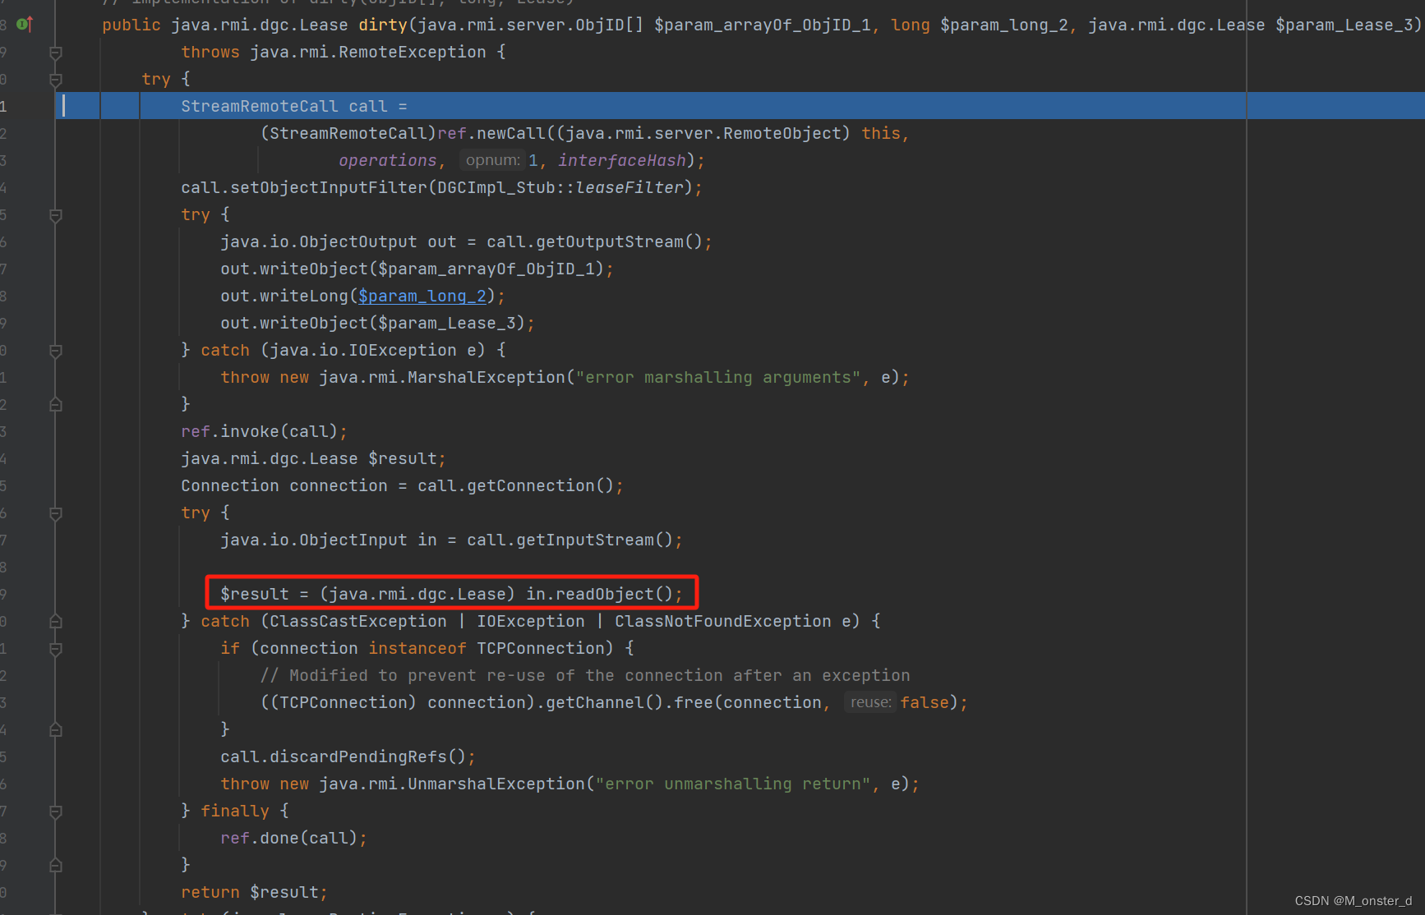Click the finally keyword
The image size is (1425, 915).
[x=235, y=811]
